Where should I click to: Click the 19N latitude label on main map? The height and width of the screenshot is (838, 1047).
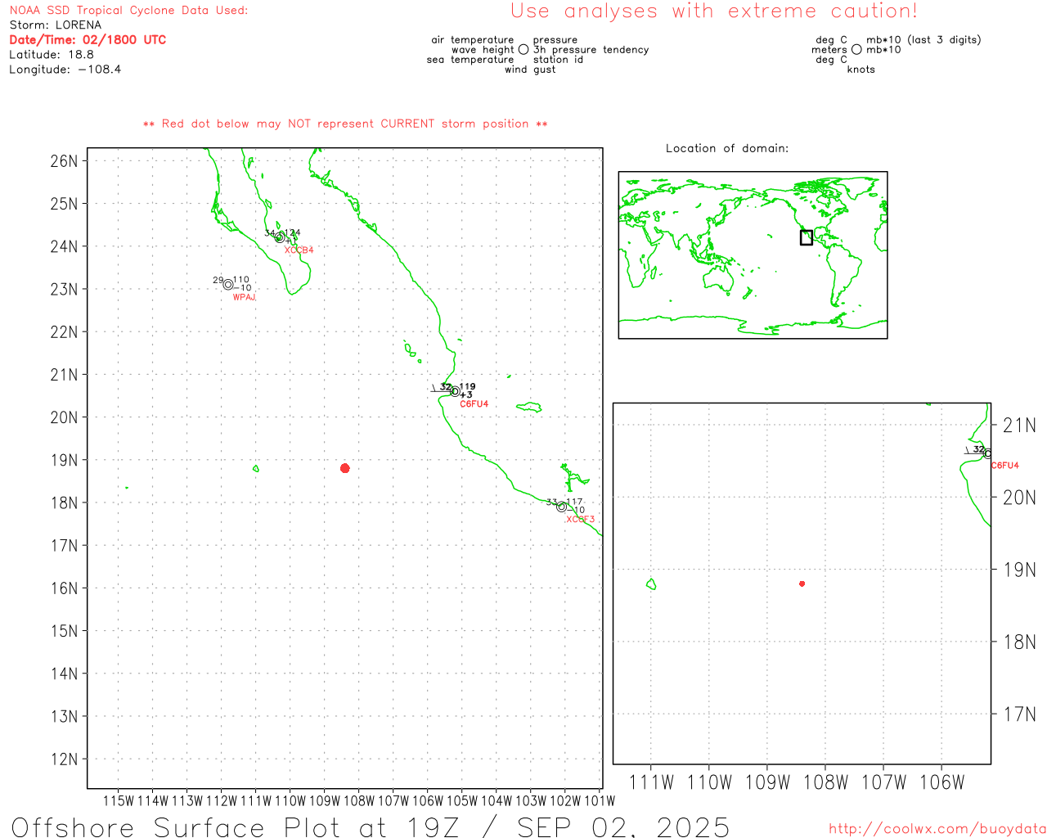coord(64,460)
